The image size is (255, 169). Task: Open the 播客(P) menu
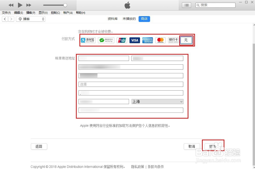pos(31,13)
